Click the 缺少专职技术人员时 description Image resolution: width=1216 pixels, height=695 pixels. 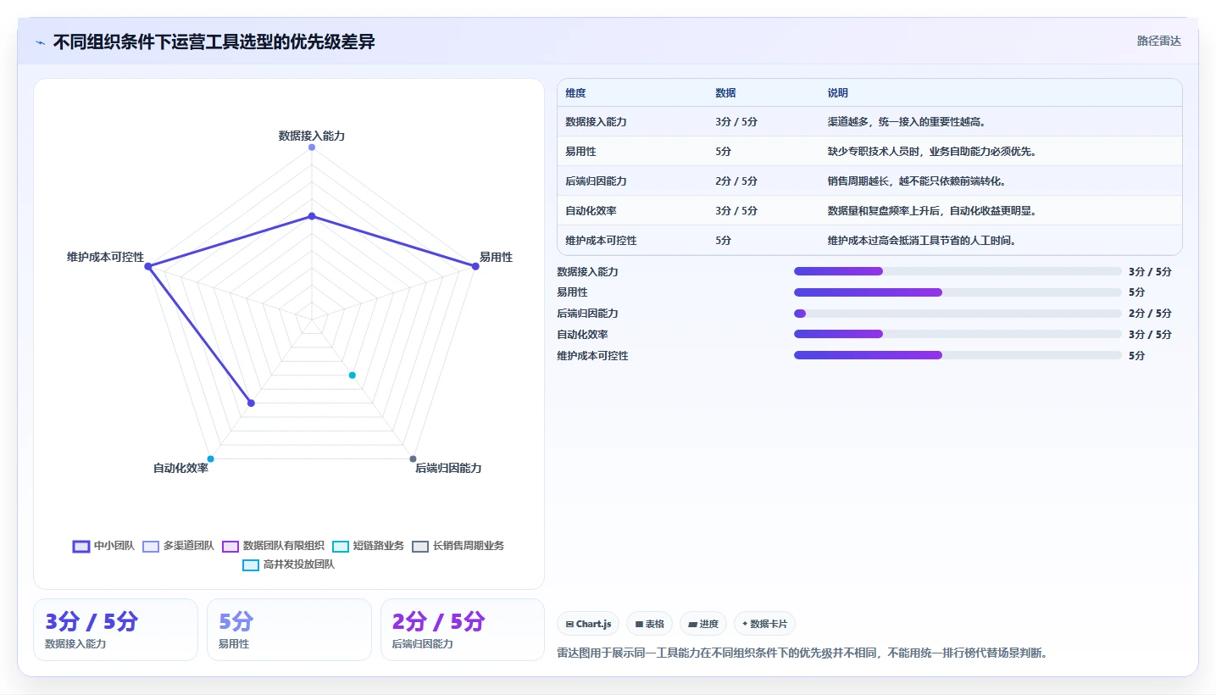click(x=932, y=152)
